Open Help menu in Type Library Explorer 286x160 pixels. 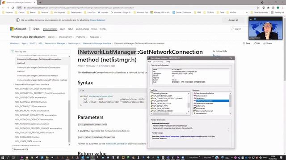pyautogui.click(x=168, y=62)
